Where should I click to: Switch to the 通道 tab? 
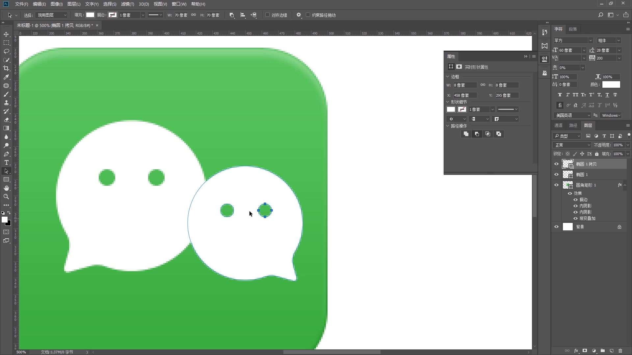[558, 125]
